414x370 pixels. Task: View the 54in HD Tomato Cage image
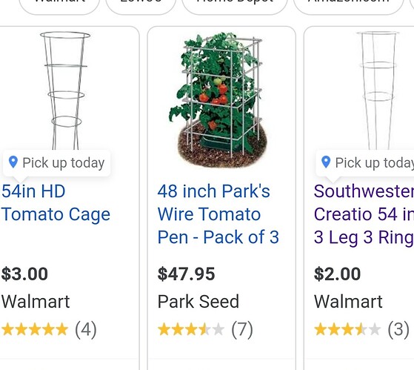coord(65,90)
